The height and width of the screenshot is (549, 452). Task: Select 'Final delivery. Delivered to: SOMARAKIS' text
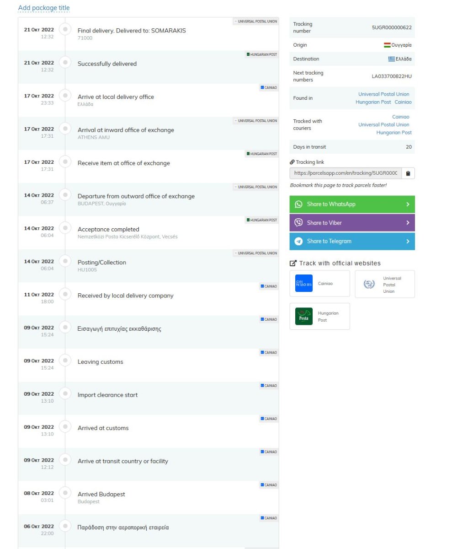(x=132, y=31)
